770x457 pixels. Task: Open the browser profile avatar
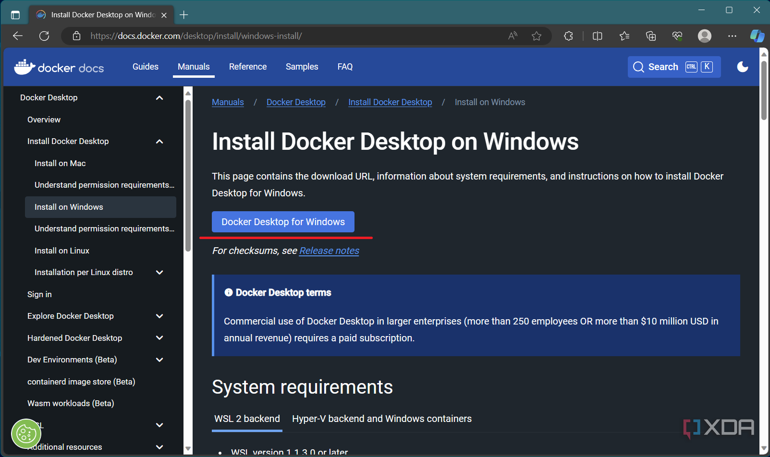(x=705, y=36)
